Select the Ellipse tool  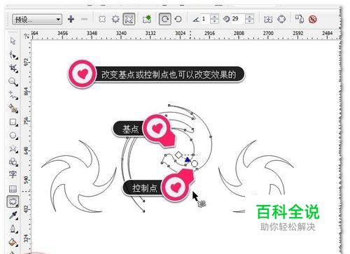tap(13, 136)
